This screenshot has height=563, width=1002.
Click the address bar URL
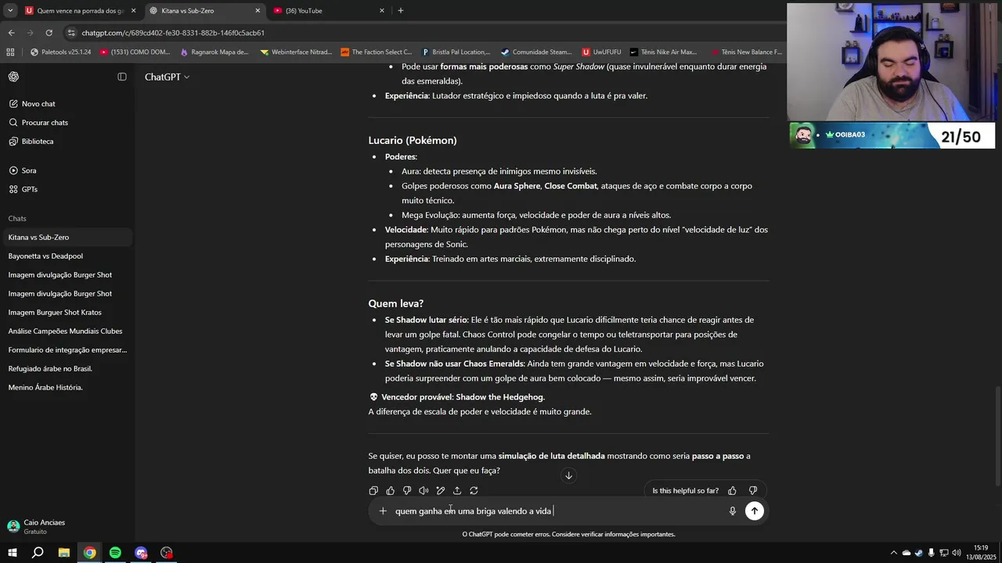(173, 33)
